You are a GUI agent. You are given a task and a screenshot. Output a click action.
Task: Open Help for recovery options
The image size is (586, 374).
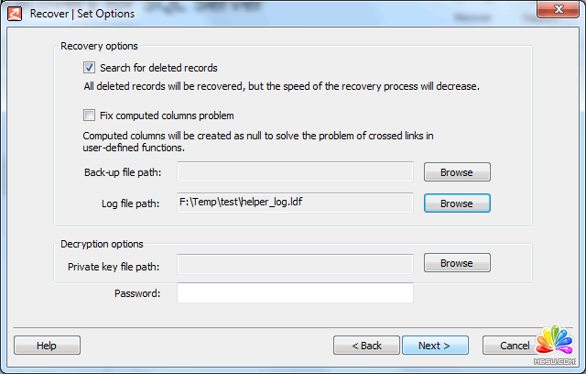(47, 346)
